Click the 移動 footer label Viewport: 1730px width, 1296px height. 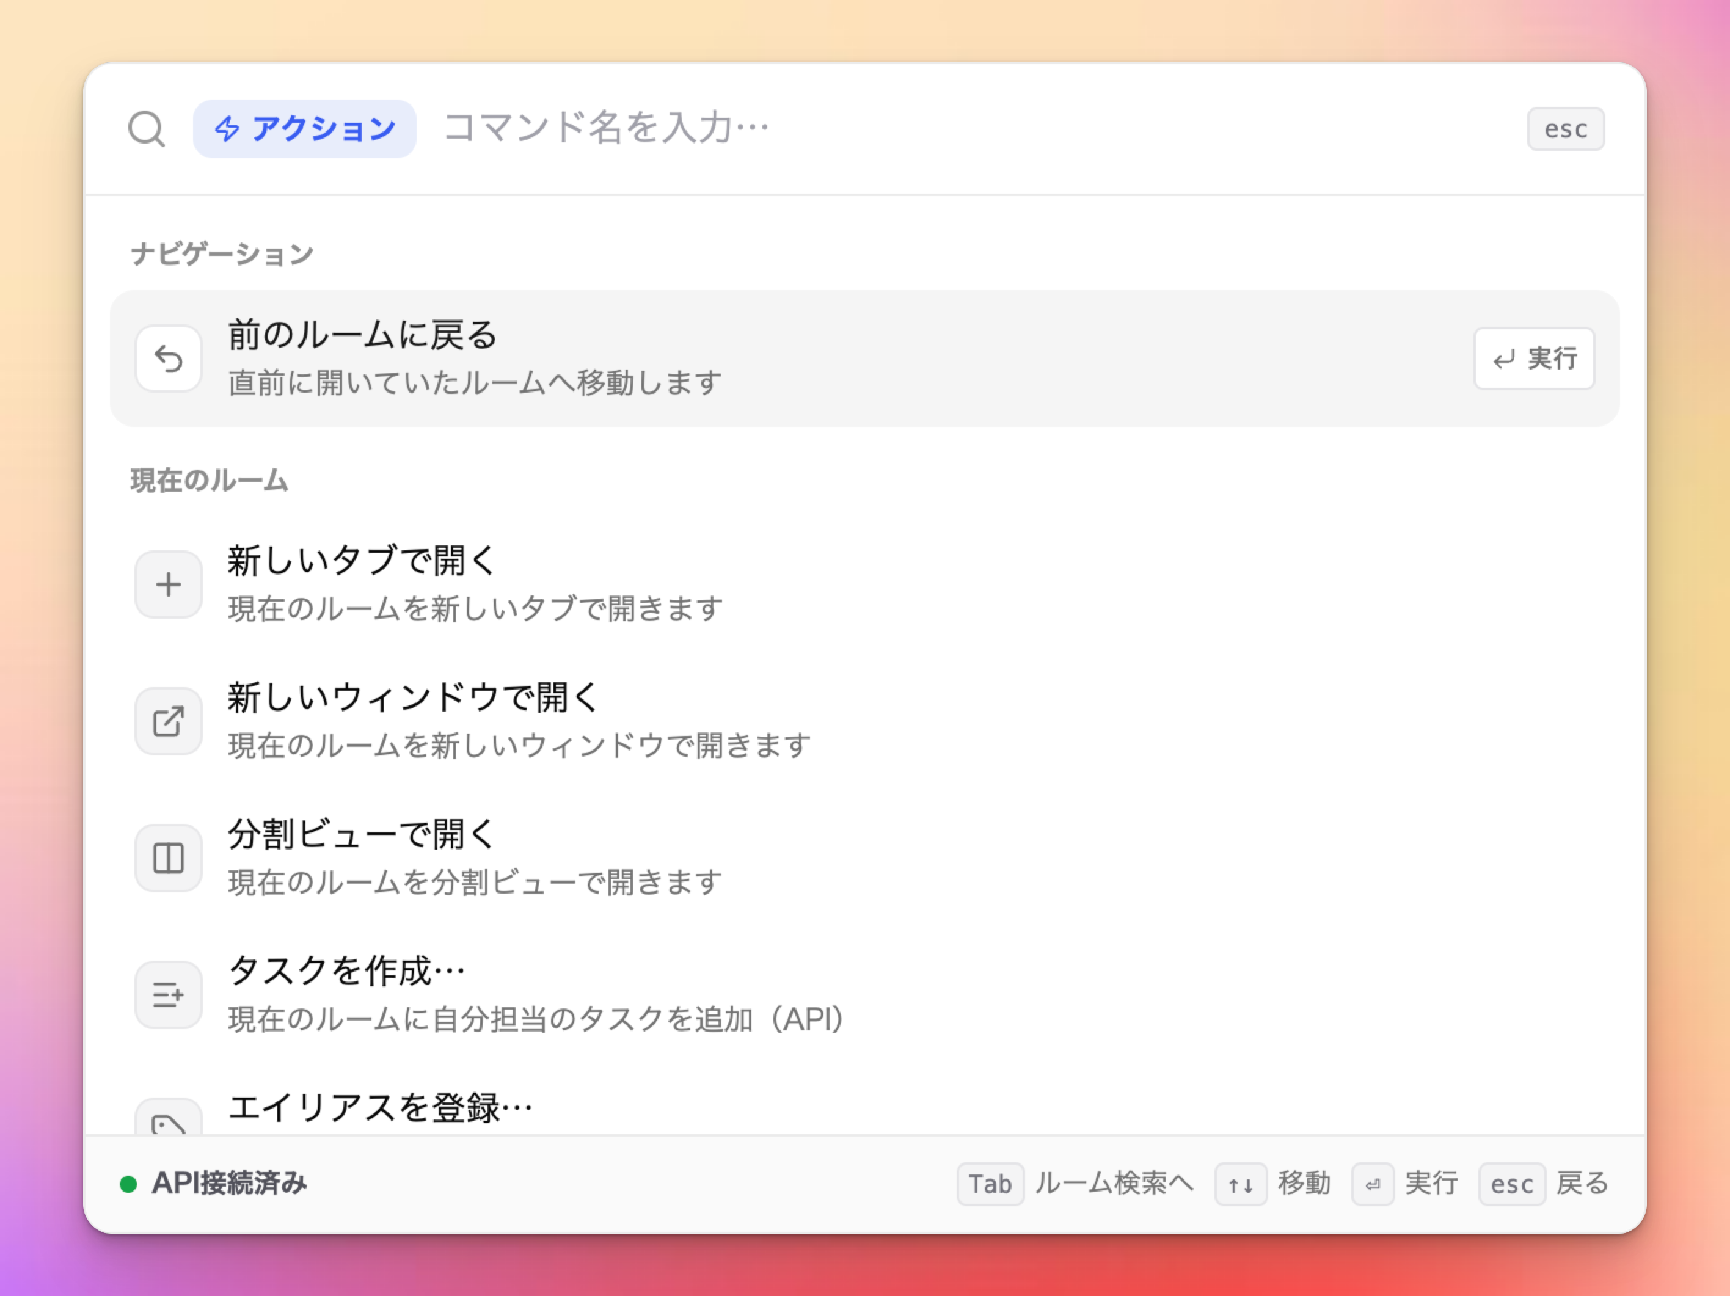pos(1304,1184)
